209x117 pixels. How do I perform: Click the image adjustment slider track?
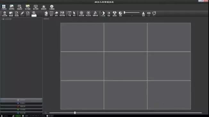tap(132, 13)
